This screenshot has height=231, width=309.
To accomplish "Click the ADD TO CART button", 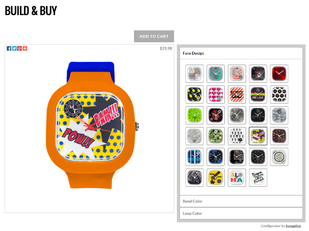I will click(x=154, y=36).
